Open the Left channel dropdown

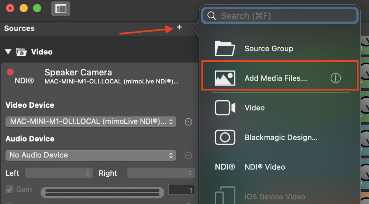59,173
